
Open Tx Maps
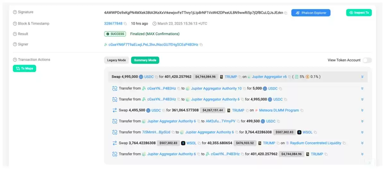point(24,68)
